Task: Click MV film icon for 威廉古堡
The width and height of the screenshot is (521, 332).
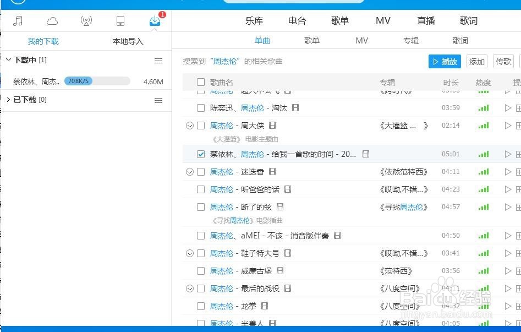Action: 280,271
